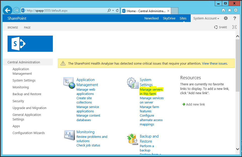The width and height of the screenshot is (242, 157).
Task: Open Perform a backup link
Action: (147, 148)
